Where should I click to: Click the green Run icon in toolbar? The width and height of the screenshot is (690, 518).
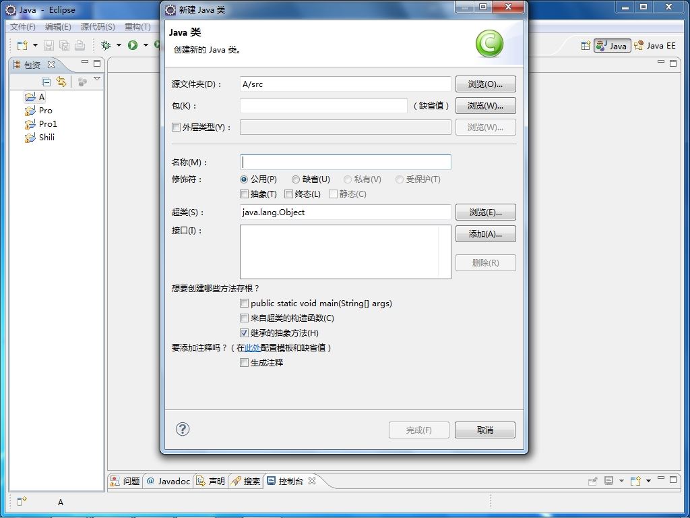pos(133,45)
